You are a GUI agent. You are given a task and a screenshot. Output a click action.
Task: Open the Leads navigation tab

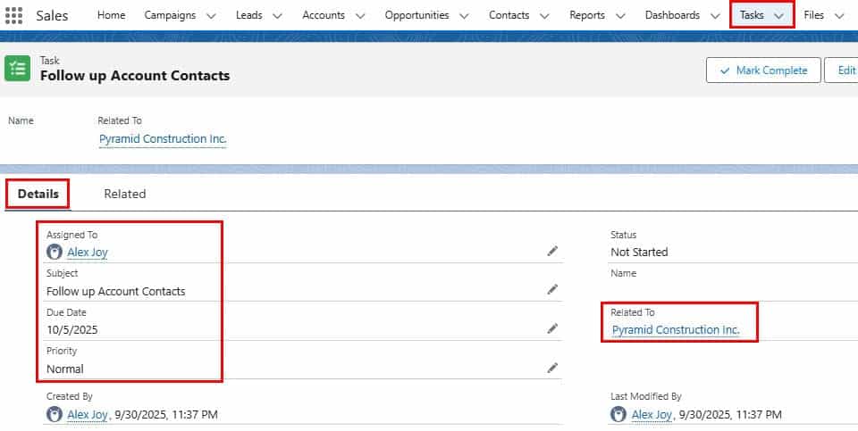249,15
